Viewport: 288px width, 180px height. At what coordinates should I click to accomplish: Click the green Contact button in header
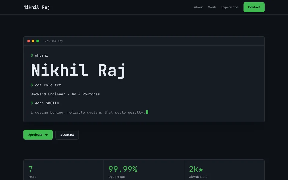click(254, 7)
